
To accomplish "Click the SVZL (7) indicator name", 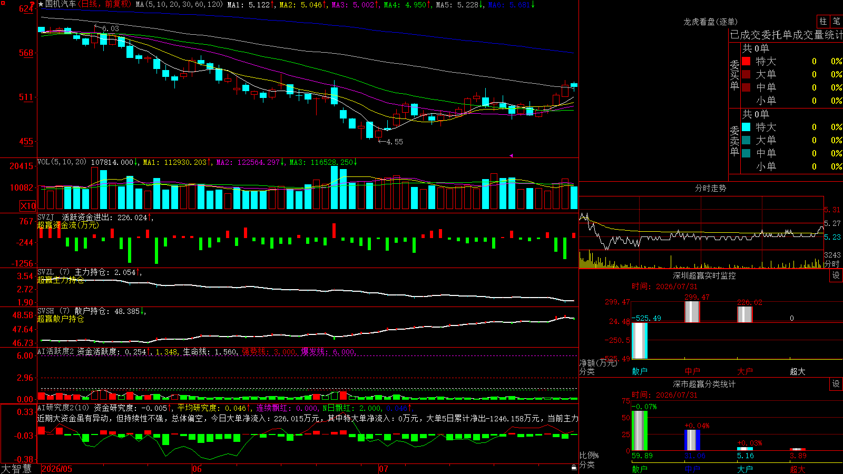I will [x=53, y=272].
